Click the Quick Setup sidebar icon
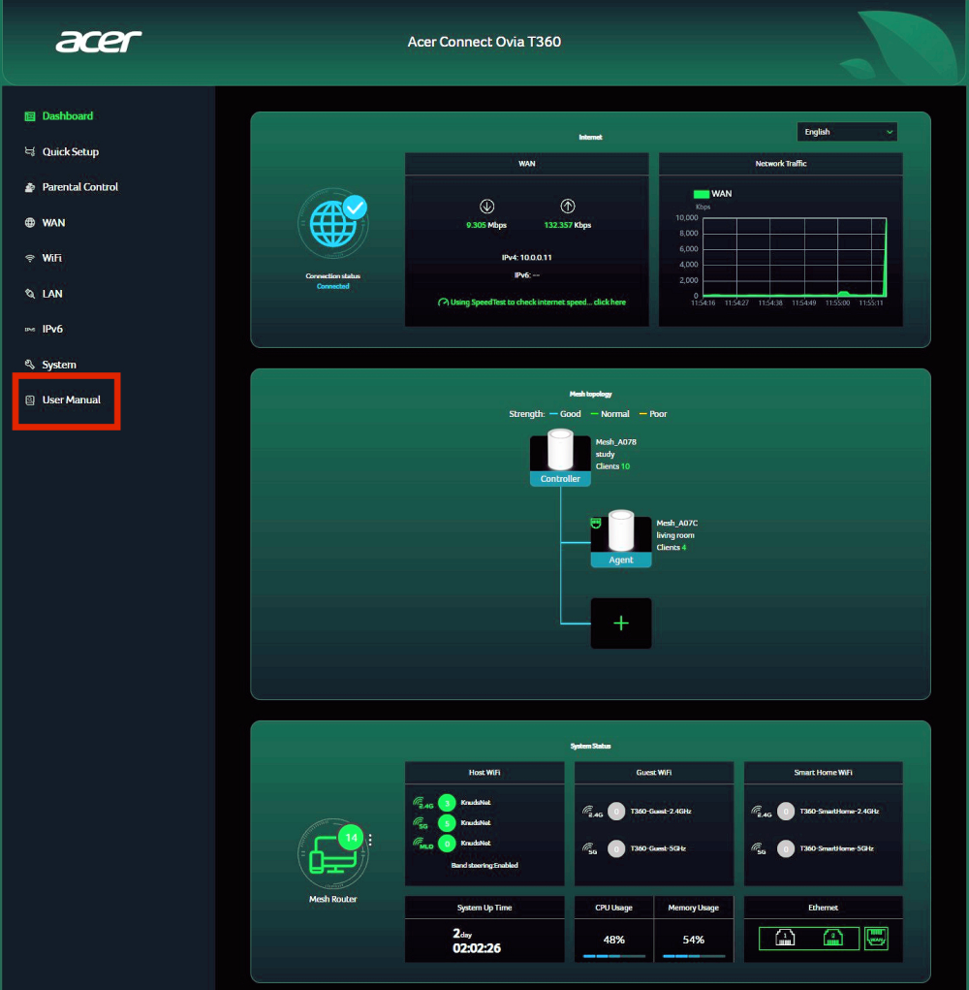This screenshot has width=969, height=990. (x=30, y=151)
